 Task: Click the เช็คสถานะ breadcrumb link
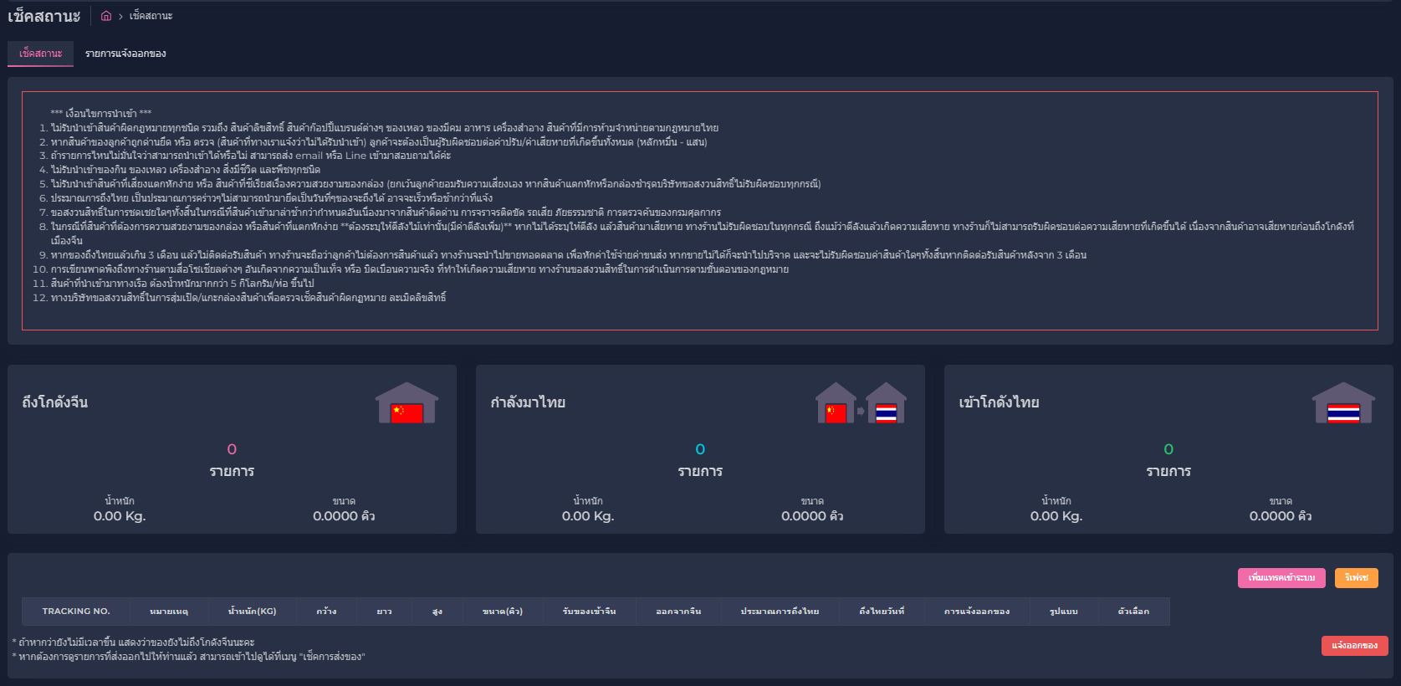(151, 16)
